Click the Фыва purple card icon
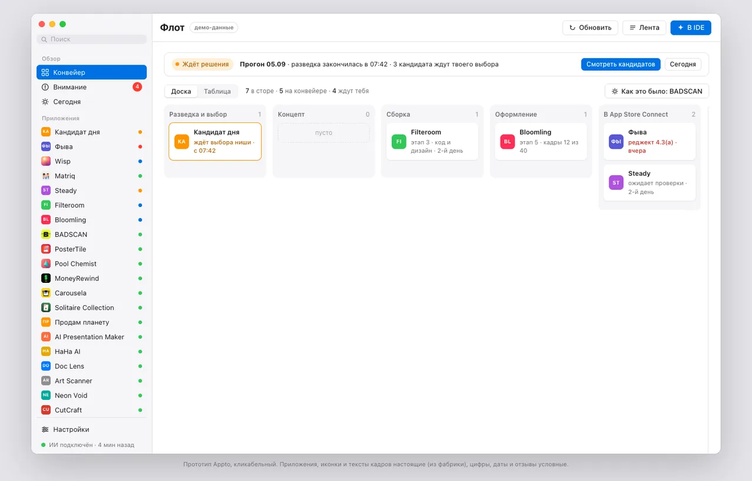Screen dimensions: 752x481 tap(616, 141)
